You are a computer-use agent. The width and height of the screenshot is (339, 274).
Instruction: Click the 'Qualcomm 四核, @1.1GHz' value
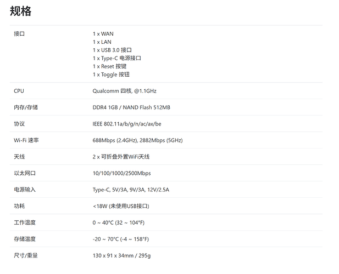coord(124,91)
